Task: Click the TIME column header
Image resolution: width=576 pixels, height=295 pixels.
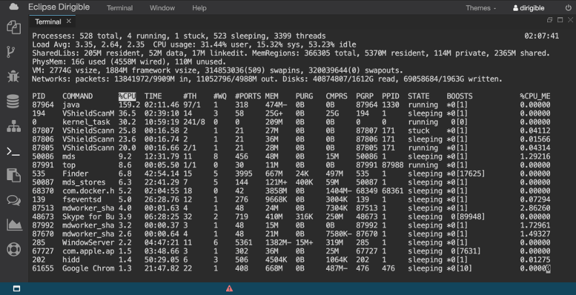Action: point(153,96)
